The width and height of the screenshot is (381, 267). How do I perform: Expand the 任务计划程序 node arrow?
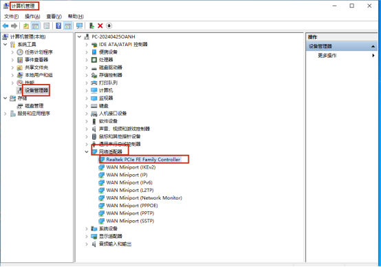tap(12, 52)
